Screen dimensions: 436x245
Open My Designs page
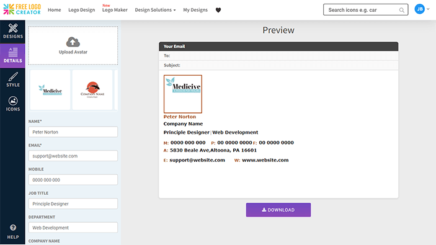click(195, 10)
